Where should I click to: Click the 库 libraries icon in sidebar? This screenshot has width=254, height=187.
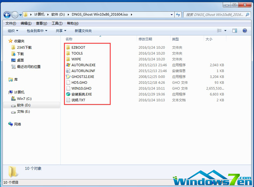[x=10, y=79]
